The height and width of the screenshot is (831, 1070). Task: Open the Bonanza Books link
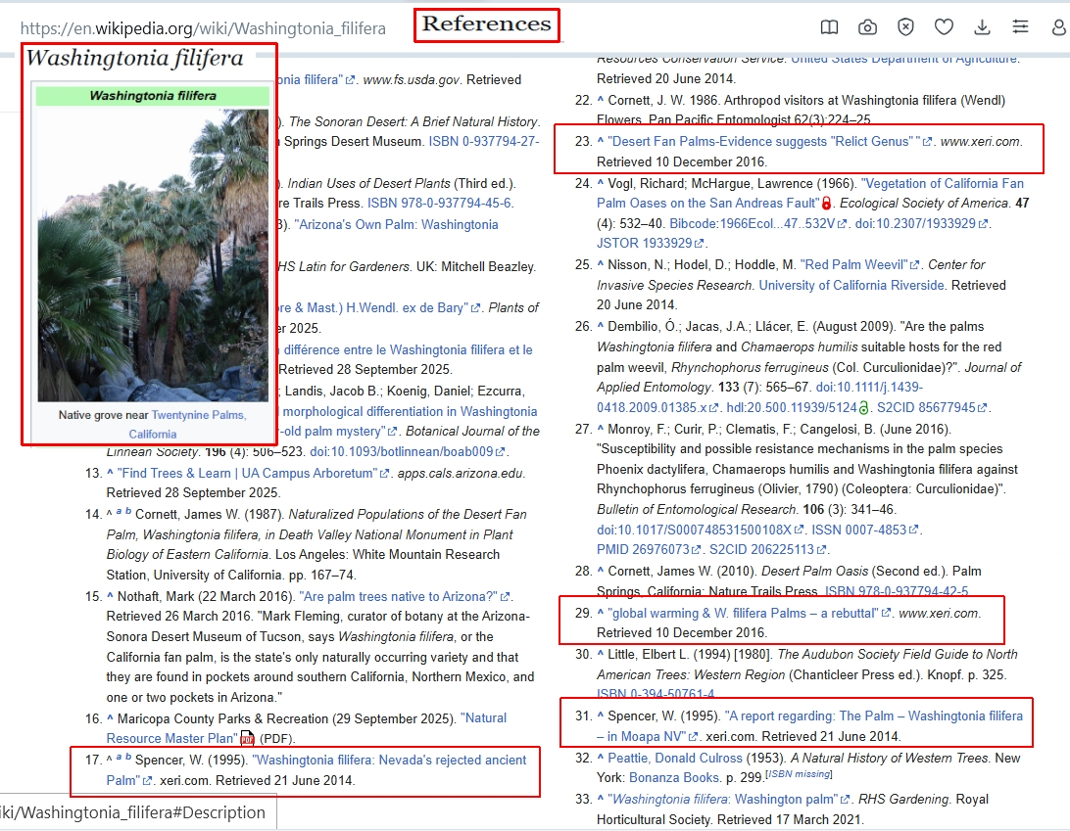(x=674, y=778)
